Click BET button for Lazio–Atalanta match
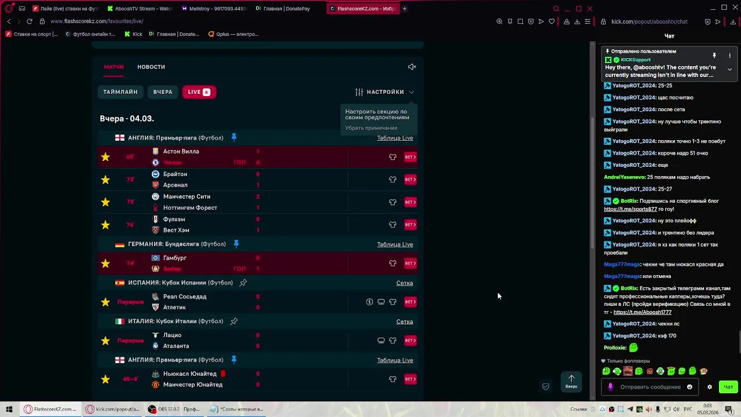Screen dimensions: 741x417 coord(410,341)
